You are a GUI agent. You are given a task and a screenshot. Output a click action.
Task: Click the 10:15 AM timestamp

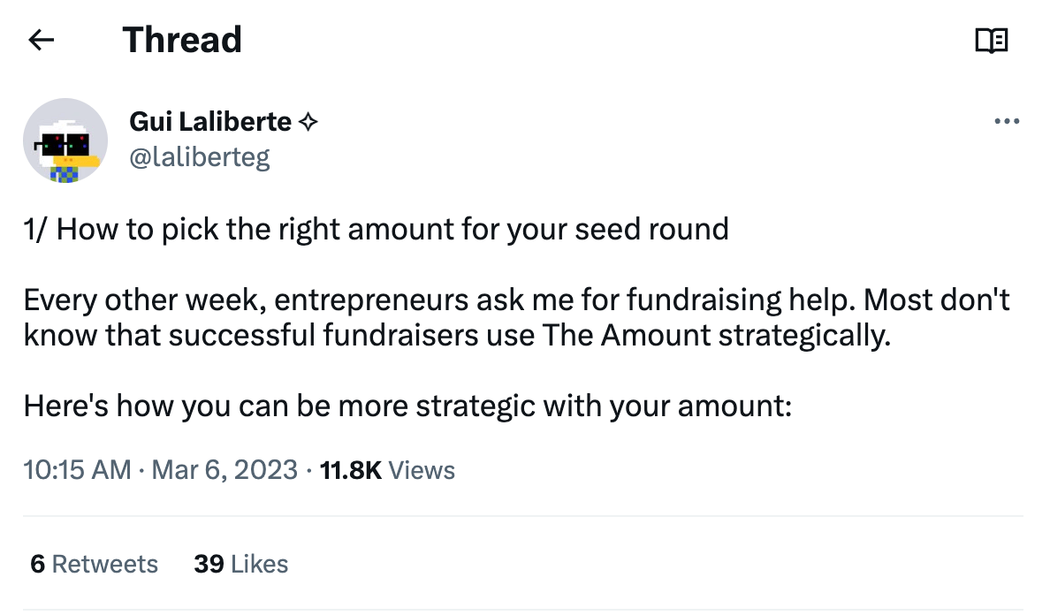(78, 470)
